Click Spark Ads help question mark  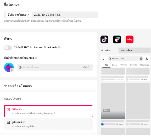[59, 47]
